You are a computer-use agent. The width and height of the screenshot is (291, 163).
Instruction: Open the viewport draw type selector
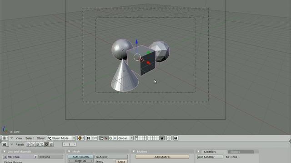pos(81,138)
